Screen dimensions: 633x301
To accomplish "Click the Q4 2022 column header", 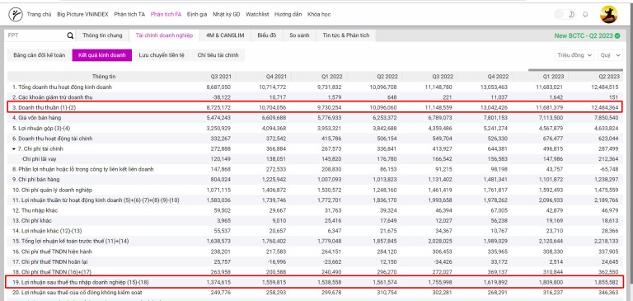I will [498, 77].
